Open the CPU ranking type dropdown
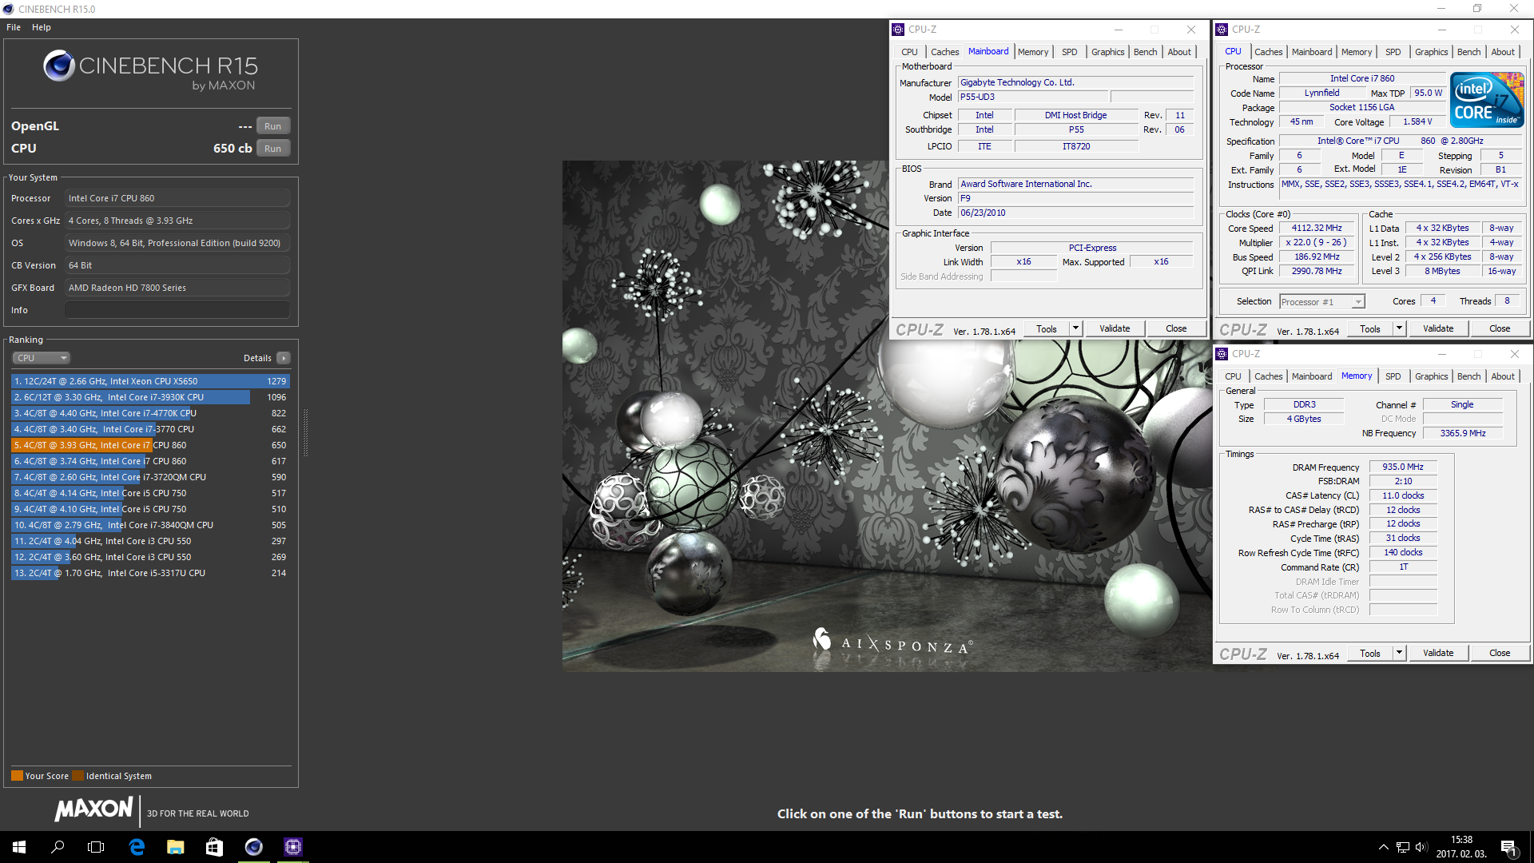Image resolution: width=1534 pixels, height=863 pixels. 42,358
